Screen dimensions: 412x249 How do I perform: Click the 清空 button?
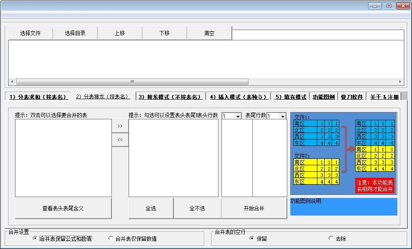point(209,33)
